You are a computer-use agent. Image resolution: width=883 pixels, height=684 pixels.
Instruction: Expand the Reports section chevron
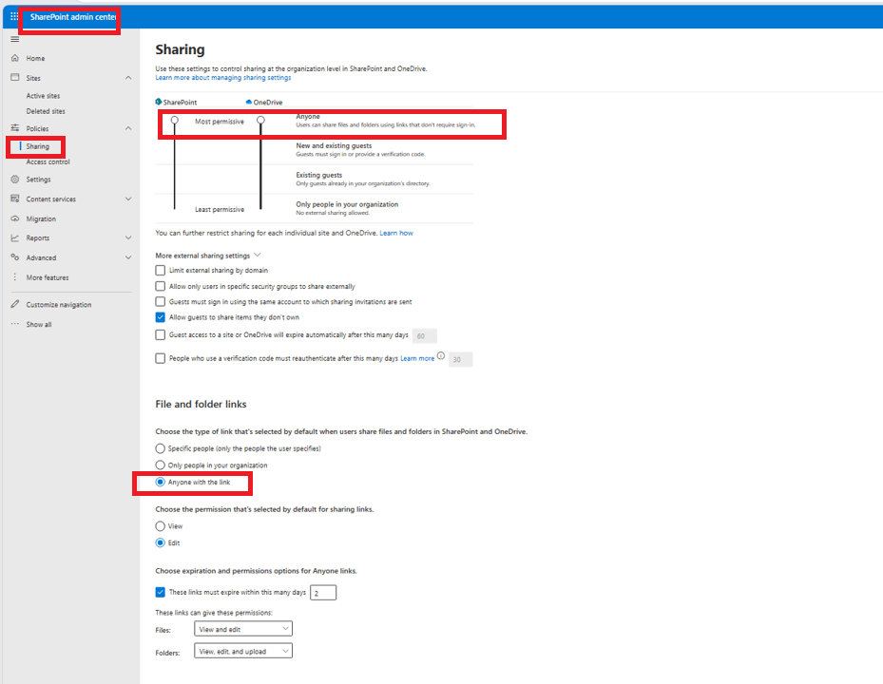[x=128, y=237]
